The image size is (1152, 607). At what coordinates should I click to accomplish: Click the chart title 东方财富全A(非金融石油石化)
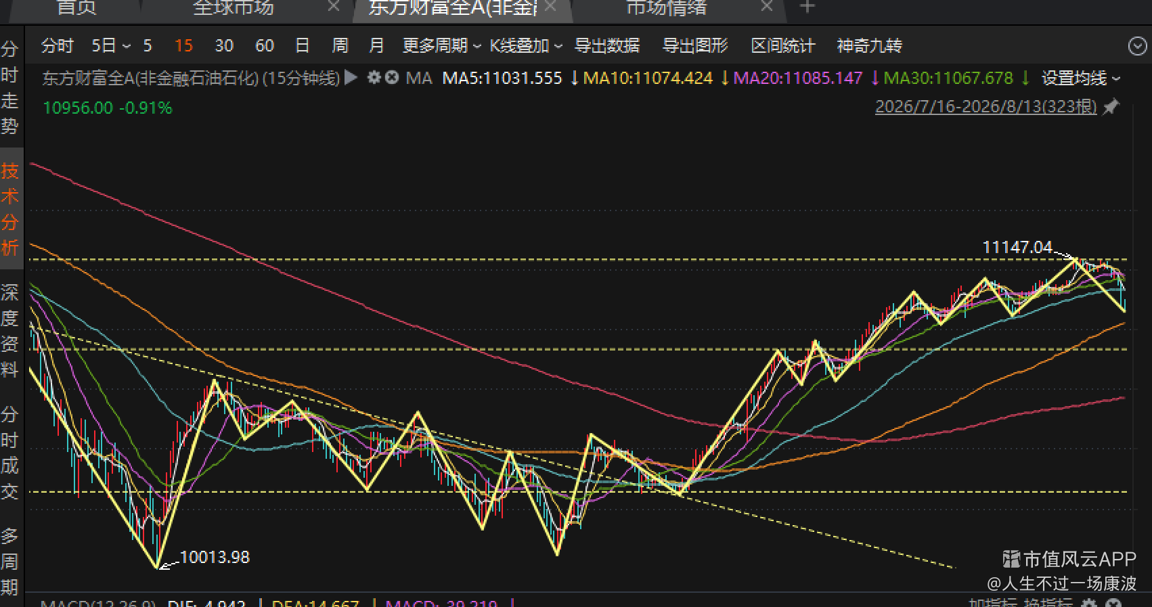150,78
